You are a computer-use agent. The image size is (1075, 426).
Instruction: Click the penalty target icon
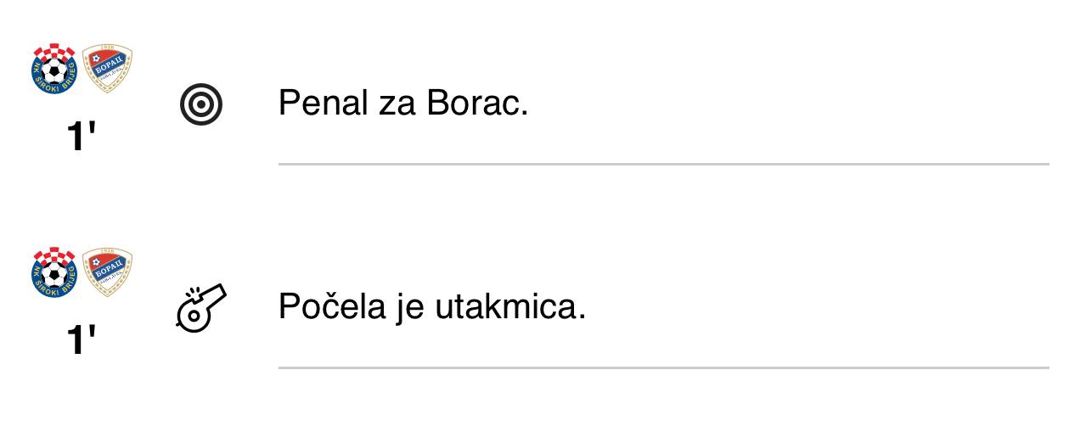[x=201, y=105]
